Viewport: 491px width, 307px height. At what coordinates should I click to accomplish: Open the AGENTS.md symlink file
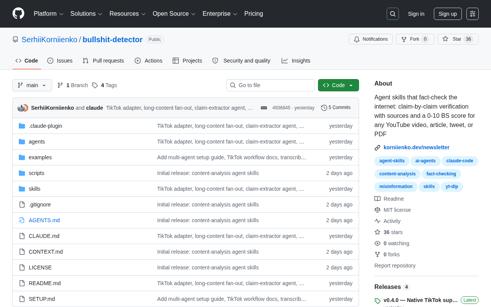coord(44,220)
